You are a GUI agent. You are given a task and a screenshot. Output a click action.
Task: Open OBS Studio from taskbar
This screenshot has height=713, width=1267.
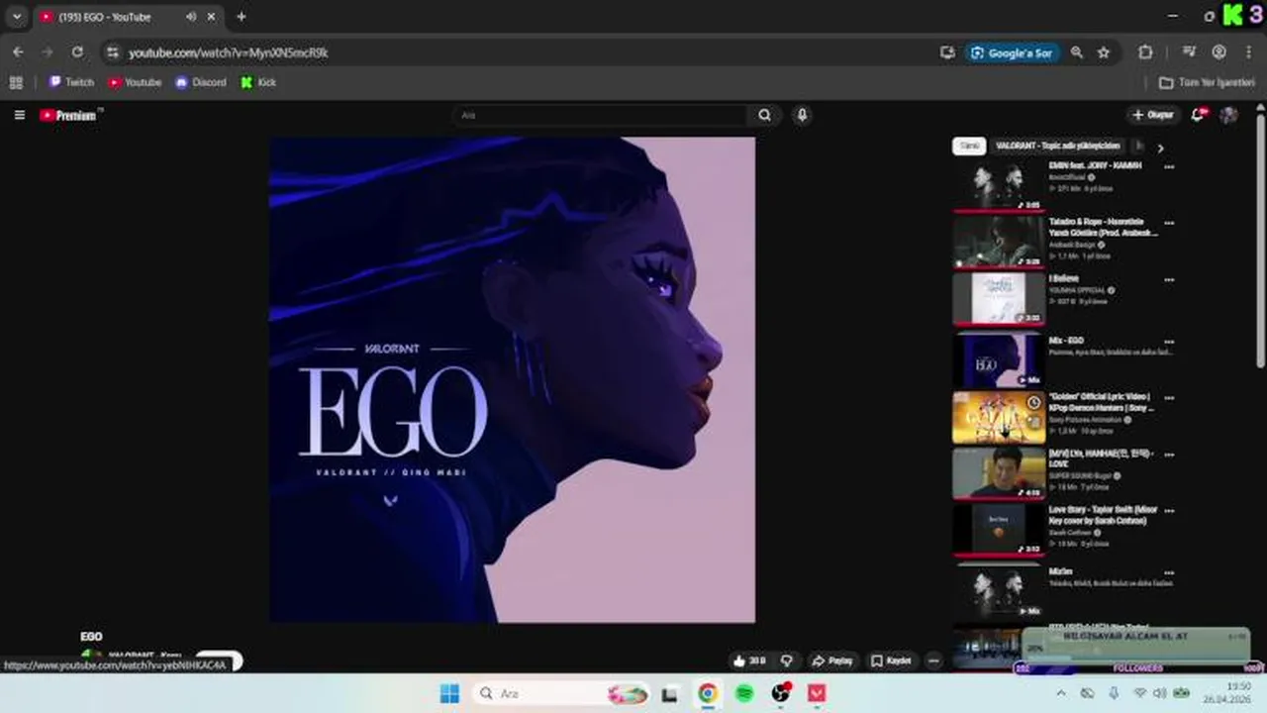[x=781, y=693]
